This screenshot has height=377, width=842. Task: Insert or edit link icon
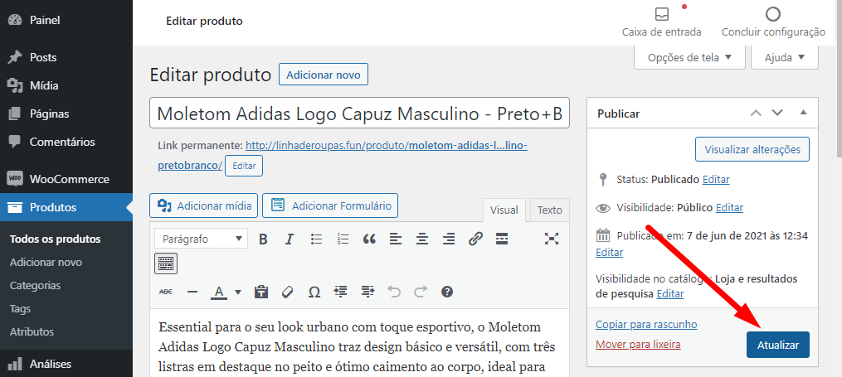pos(475,239)
